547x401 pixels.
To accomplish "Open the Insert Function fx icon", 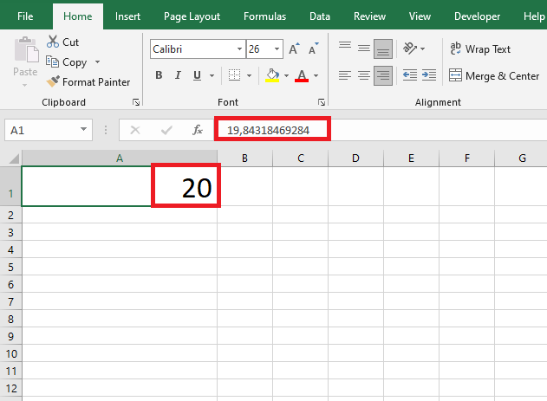I will click(198, 130).
